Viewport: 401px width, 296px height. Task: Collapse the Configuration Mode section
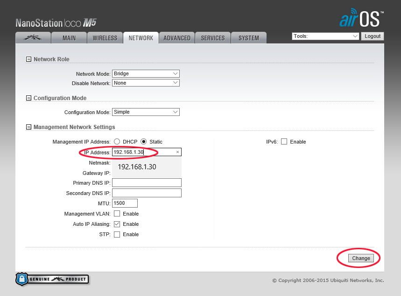click(x=29, y=98)
